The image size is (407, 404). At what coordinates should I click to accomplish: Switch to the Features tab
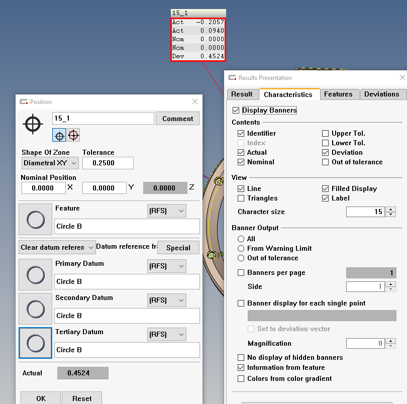(338, 94)
